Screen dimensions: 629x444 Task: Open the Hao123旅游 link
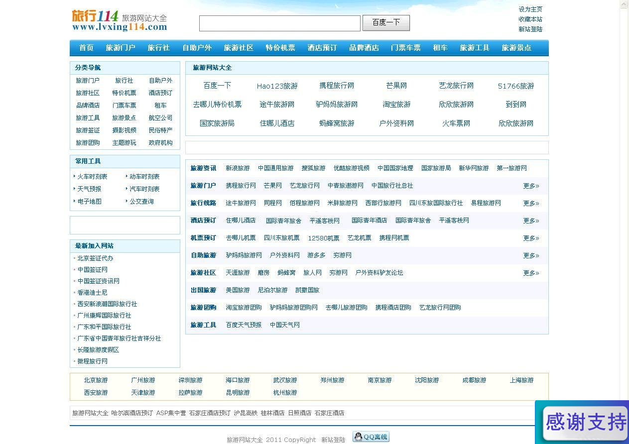(x=277, y=86)
